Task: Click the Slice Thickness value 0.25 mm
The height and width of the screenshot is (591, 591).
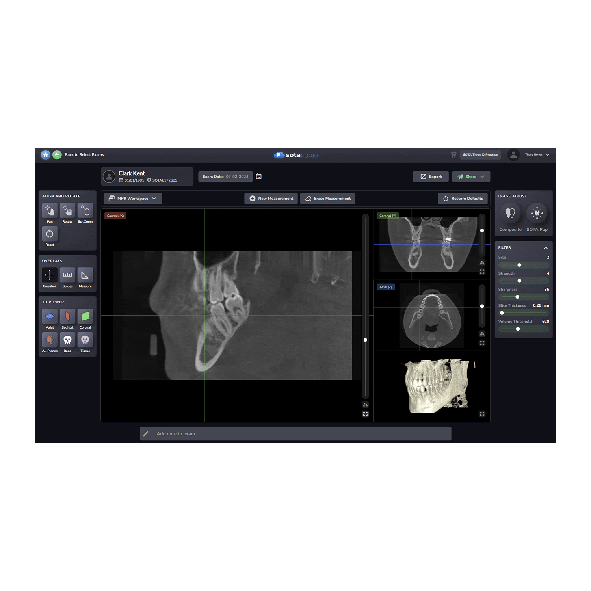Action: click(x=541, y=305)
